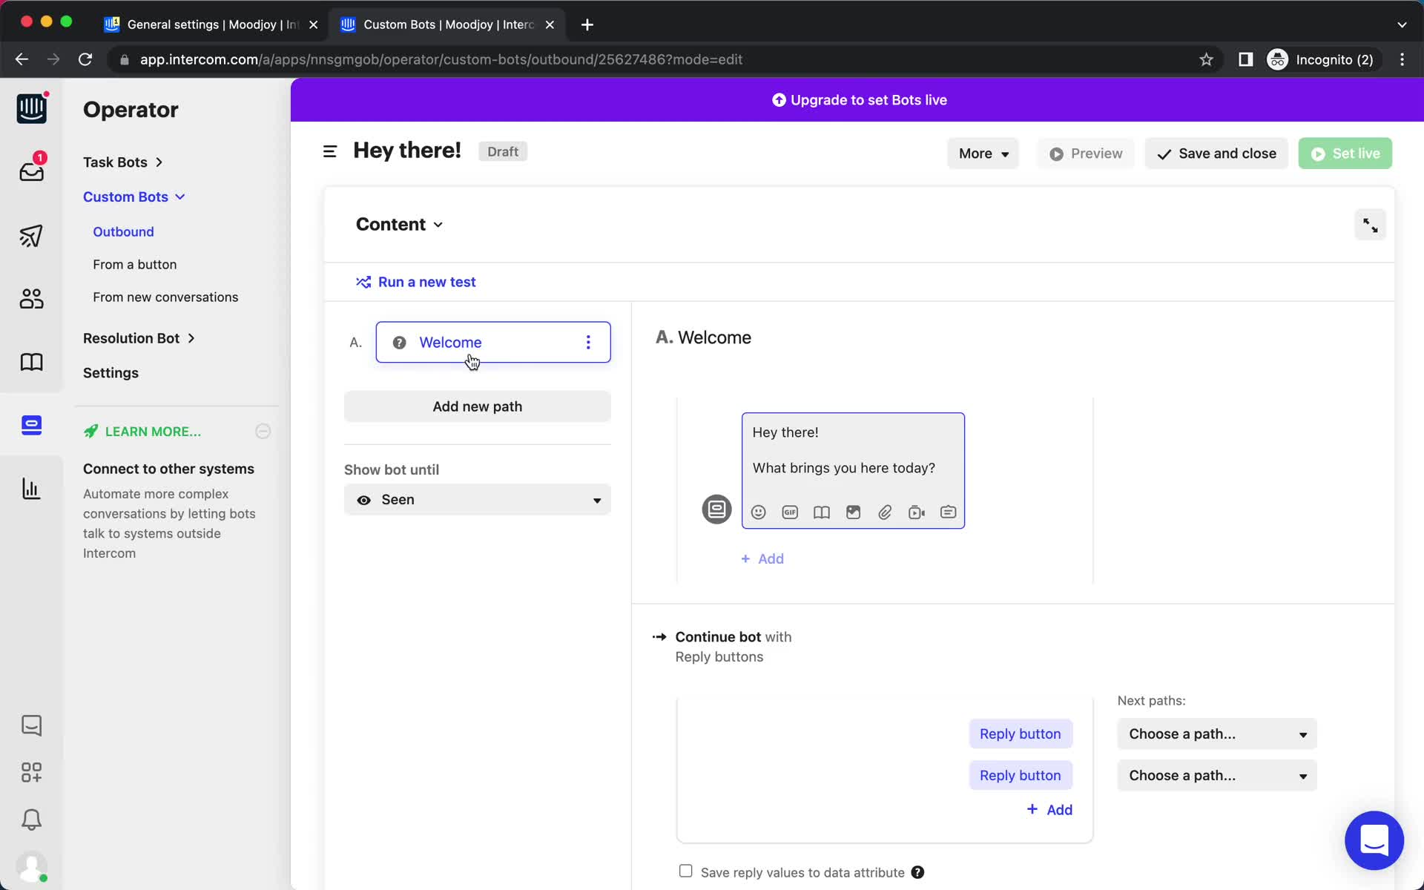
Task: Click the Welcome path three-dot menu
Action: (588, 343)
